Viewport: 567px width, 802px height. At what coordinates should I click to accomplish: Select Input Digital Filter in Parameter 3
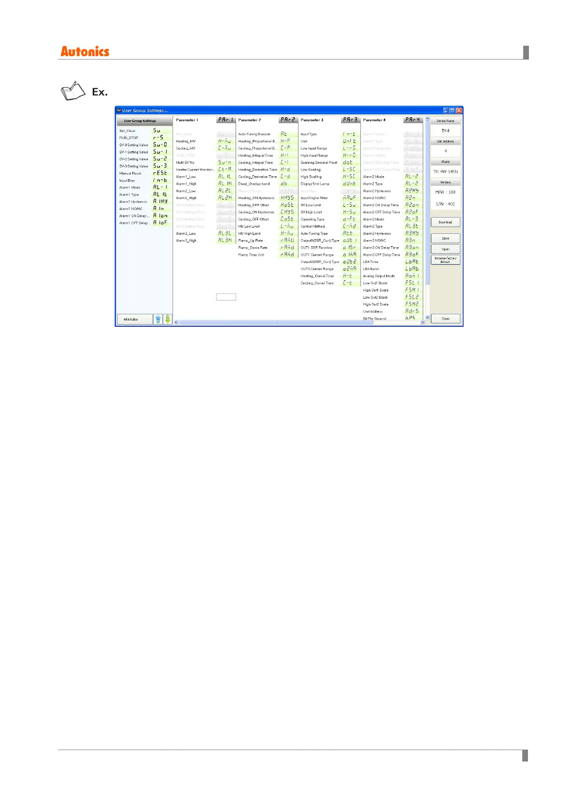coord(330,198)
